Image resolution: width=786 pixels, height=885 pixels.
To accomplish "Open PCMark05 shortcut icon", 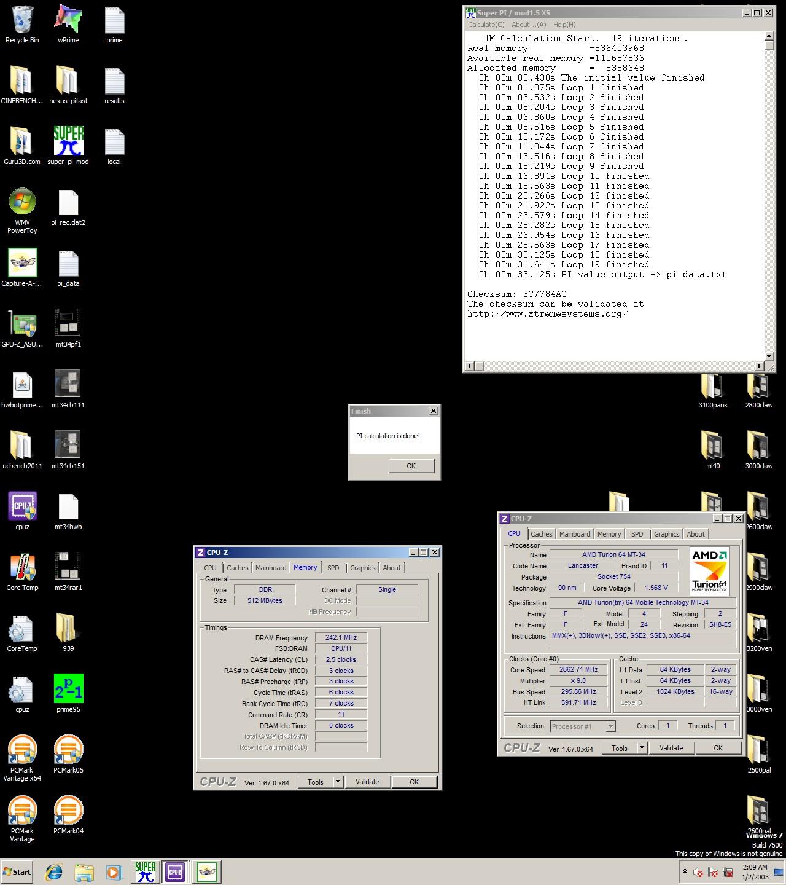I will pos(68,754).
